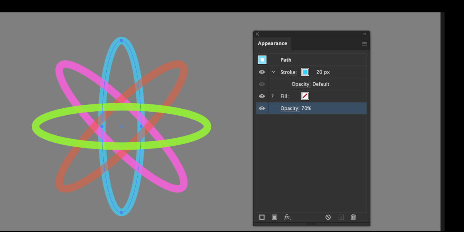Hide the Fill attribute using eye icon
The height and width of the screenshot is (232, 464).
(x=262, y=96)
